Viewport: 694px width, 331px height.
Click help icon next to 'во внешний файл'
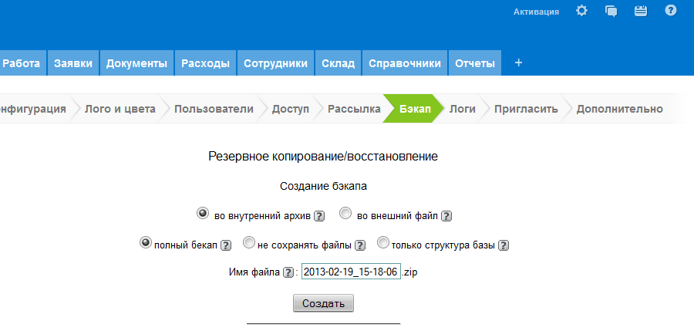pyautogui.click(x=446, y=217)
